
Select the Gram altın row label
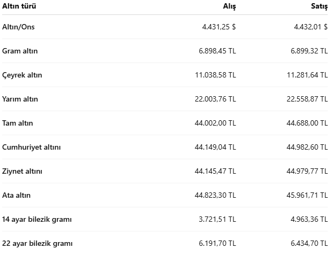[x=20, y=51]
